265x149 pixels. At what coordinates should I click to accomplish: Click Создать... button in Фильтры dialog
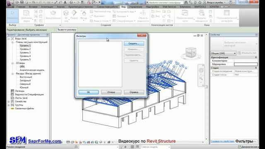pos(134,43)
